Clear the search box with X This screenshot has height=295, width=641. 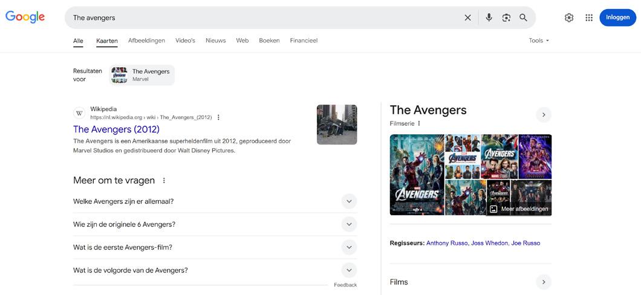467,18
